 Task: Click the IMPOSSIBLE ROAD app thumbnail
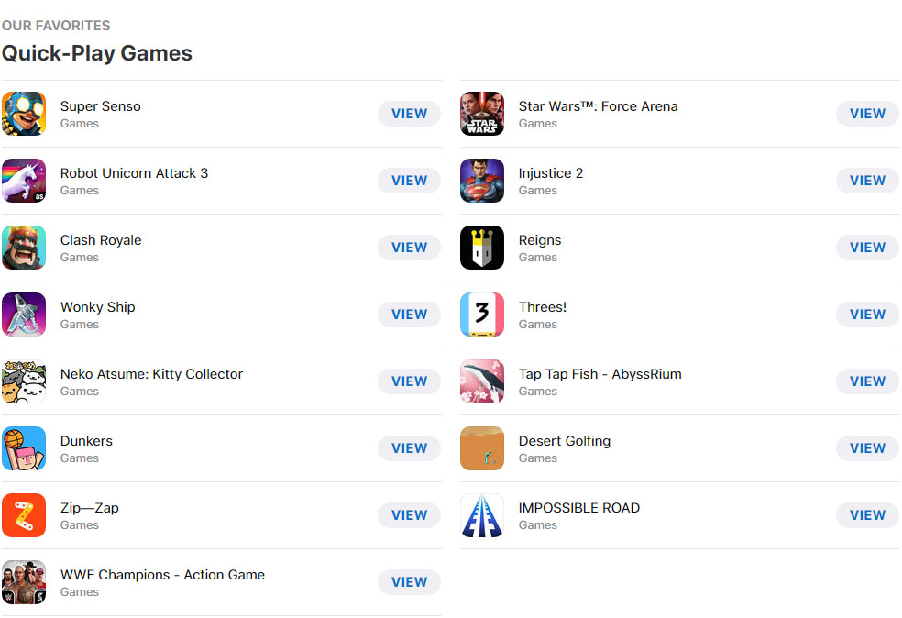[482, 515]
